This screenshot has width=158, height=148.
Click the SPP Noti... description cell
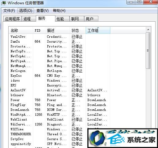57,144
